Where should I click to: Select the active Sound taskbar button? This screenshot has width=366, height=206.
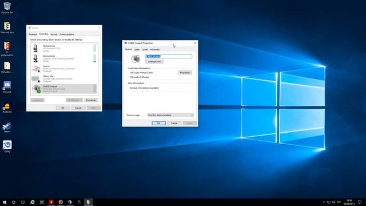tap(89, 202)
